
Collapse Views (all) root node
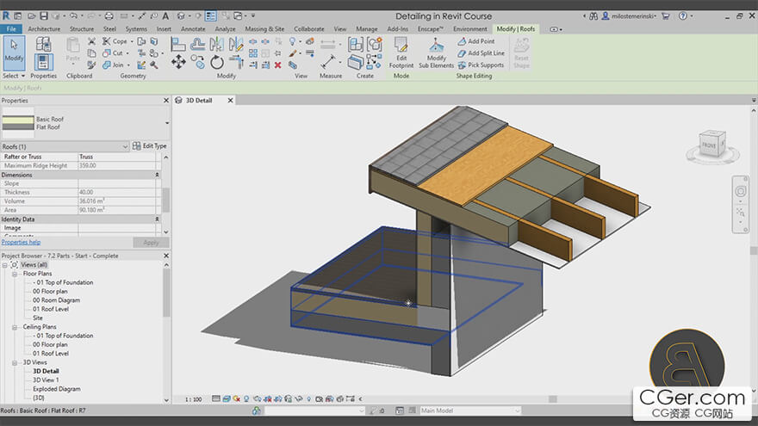tap(5, 265)
